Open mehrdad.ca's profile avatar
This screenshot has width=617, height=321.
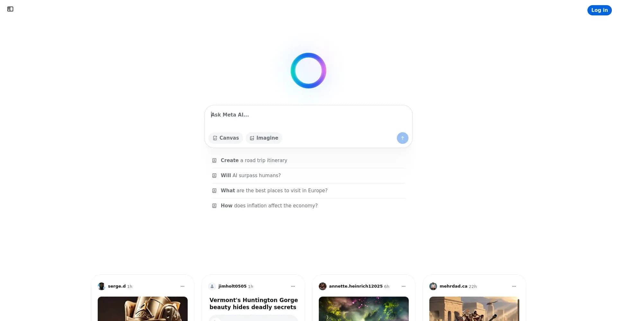click(433, 286)
